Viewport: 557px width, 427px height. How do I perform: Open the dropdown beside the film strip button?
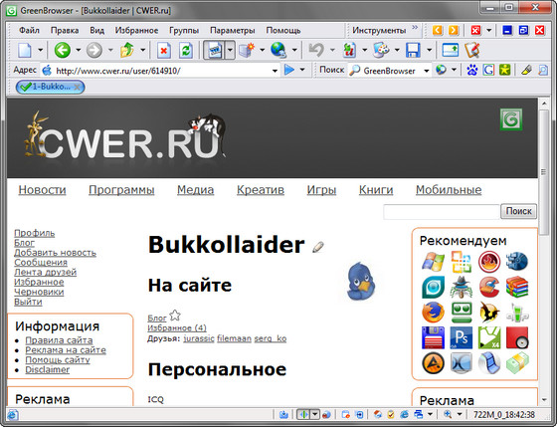pos(230,50)
